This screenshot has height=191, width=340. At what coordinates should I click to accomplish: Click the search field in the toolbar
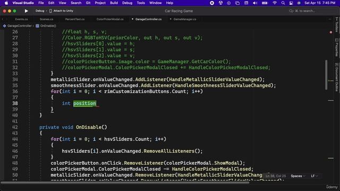click(x=304, y=11)
